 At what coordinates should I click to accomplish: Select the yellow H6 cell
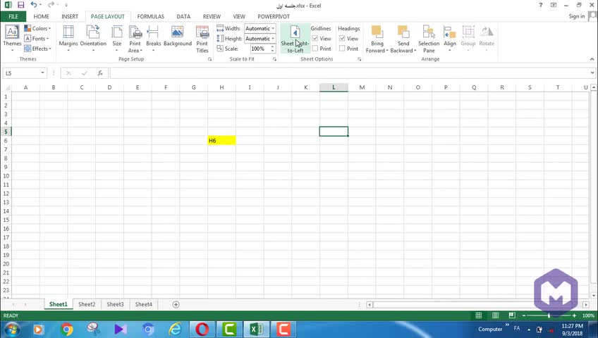[x=221, y=140]
